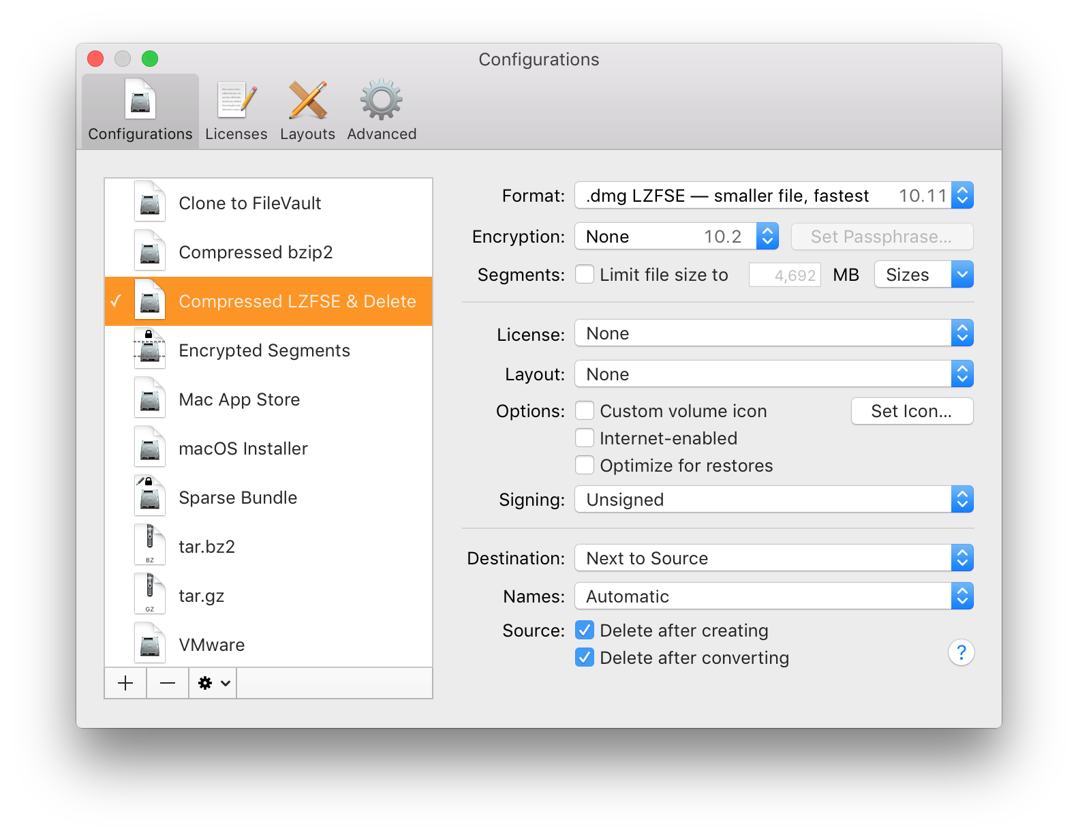Image resolution: width=1078 pixels, height=837 pixels.
Task: Click the Set Icon... button
Action: point(912,411)
